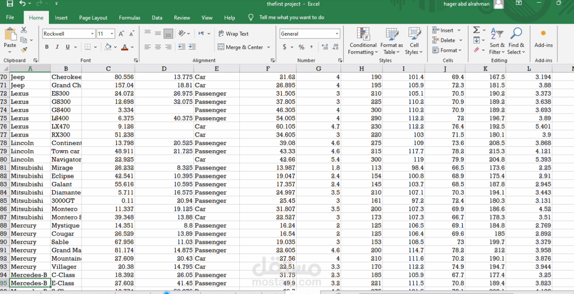574x294 pixels.
Task: Toggle Center horizontal alignment
Action: 158,47
